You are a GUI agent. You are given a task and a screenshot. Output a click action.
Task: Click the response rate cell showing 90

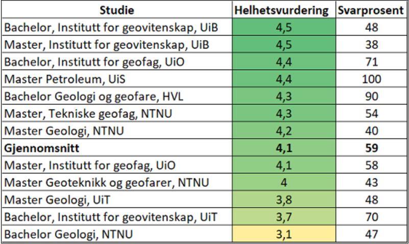click(x=371, y=96)
